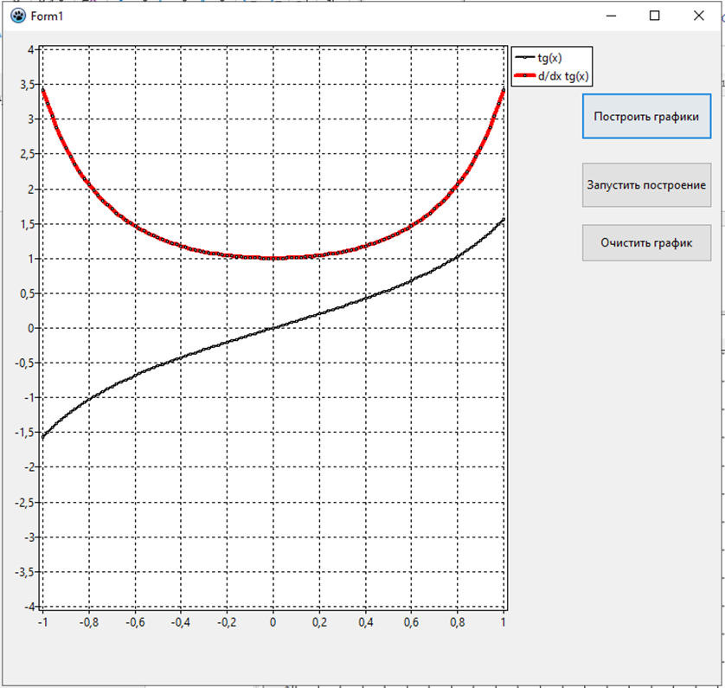Click the red line swatch in legend
Viewport: 725px width, 688px height.
click(x=524, y=76)
